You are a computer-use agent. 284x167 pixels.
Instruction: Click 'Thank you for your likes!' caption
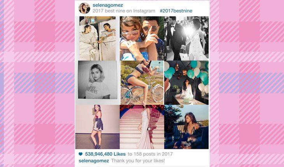(x=138, y=160)
